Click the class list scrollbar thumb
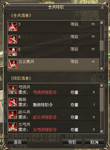This screenshot has width=110, height=150. pos(102,100)
